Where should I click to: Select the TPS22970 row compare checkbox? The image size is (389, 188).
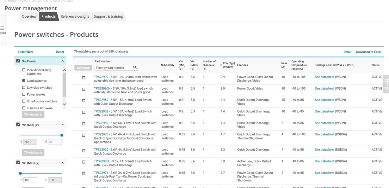pyautogui.click(x=83, y=135)
